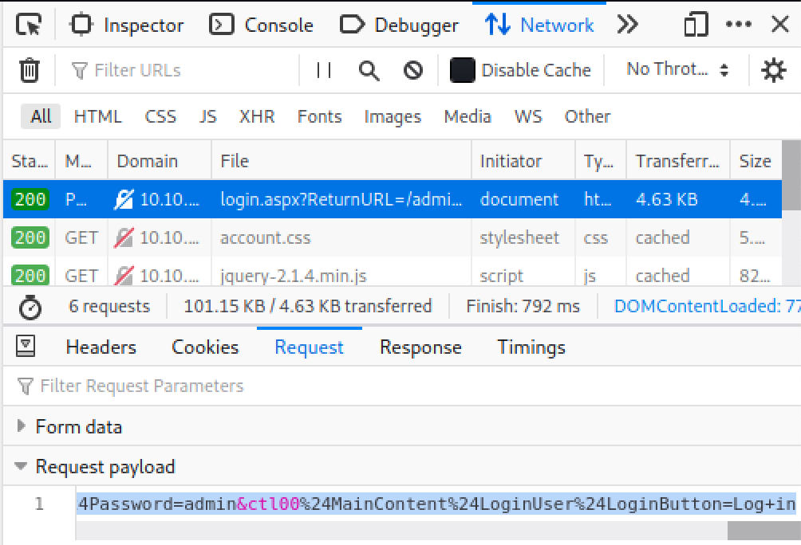The height and width of the screenshot is (545, 801).
Task: Filter requests by Other
Action: tap(587, 116)
